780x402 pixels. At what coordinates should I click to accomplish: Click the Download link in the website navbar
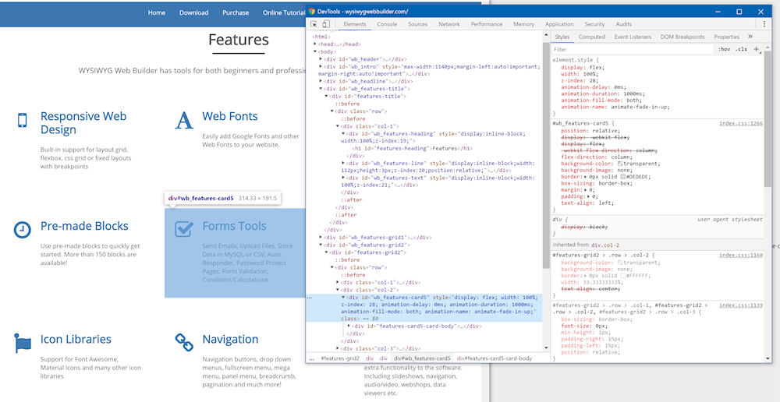(194, 12)
